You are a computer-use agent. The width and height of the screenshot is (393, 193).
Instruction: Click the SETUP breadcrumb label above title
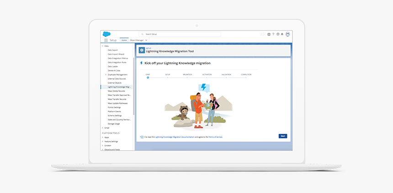click(149, 48)
